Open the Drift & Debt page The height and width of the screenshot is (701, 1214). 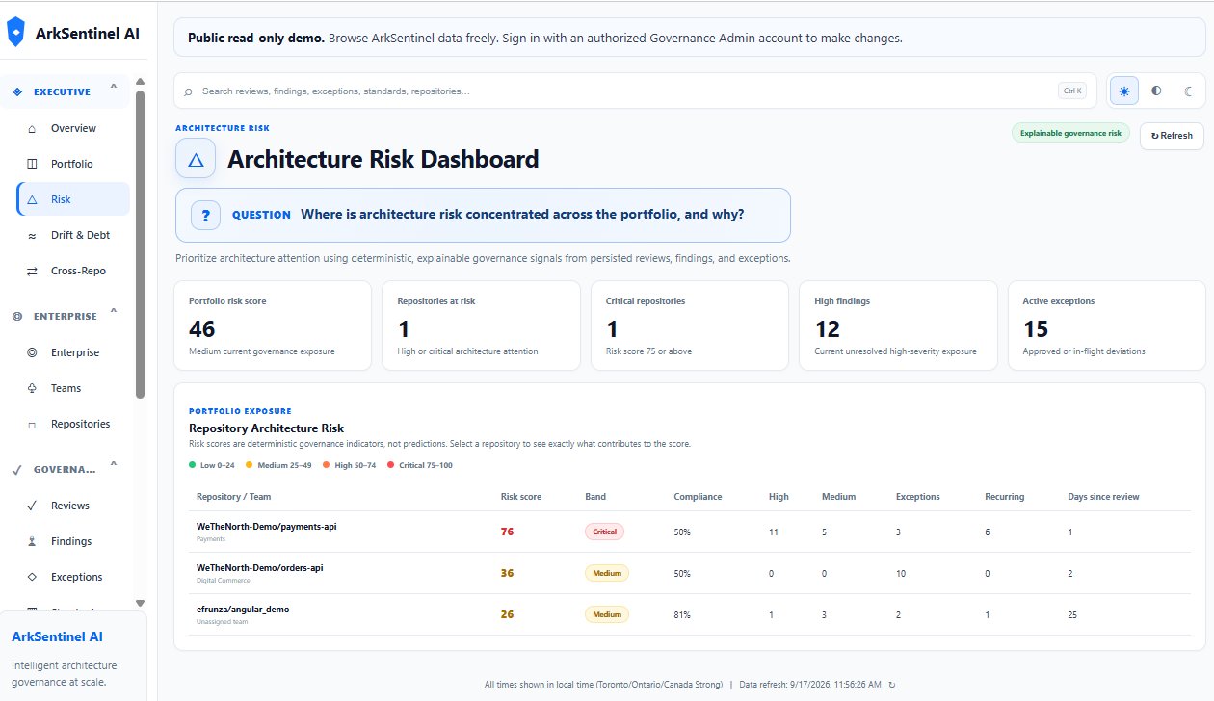click(73, 235)
